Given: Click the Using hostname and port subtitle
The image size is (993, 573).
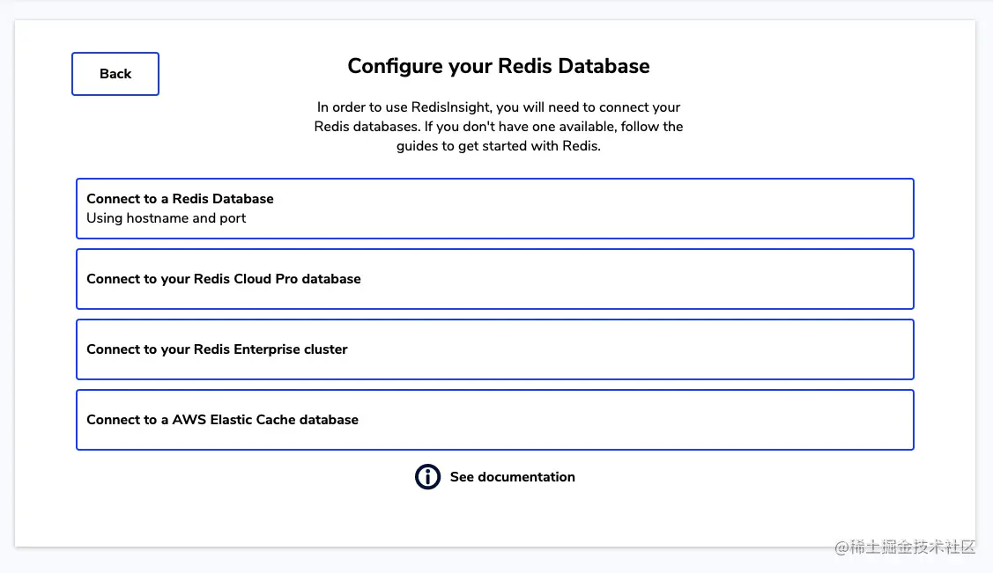Looking at the screenshot, I should [166, 218].
